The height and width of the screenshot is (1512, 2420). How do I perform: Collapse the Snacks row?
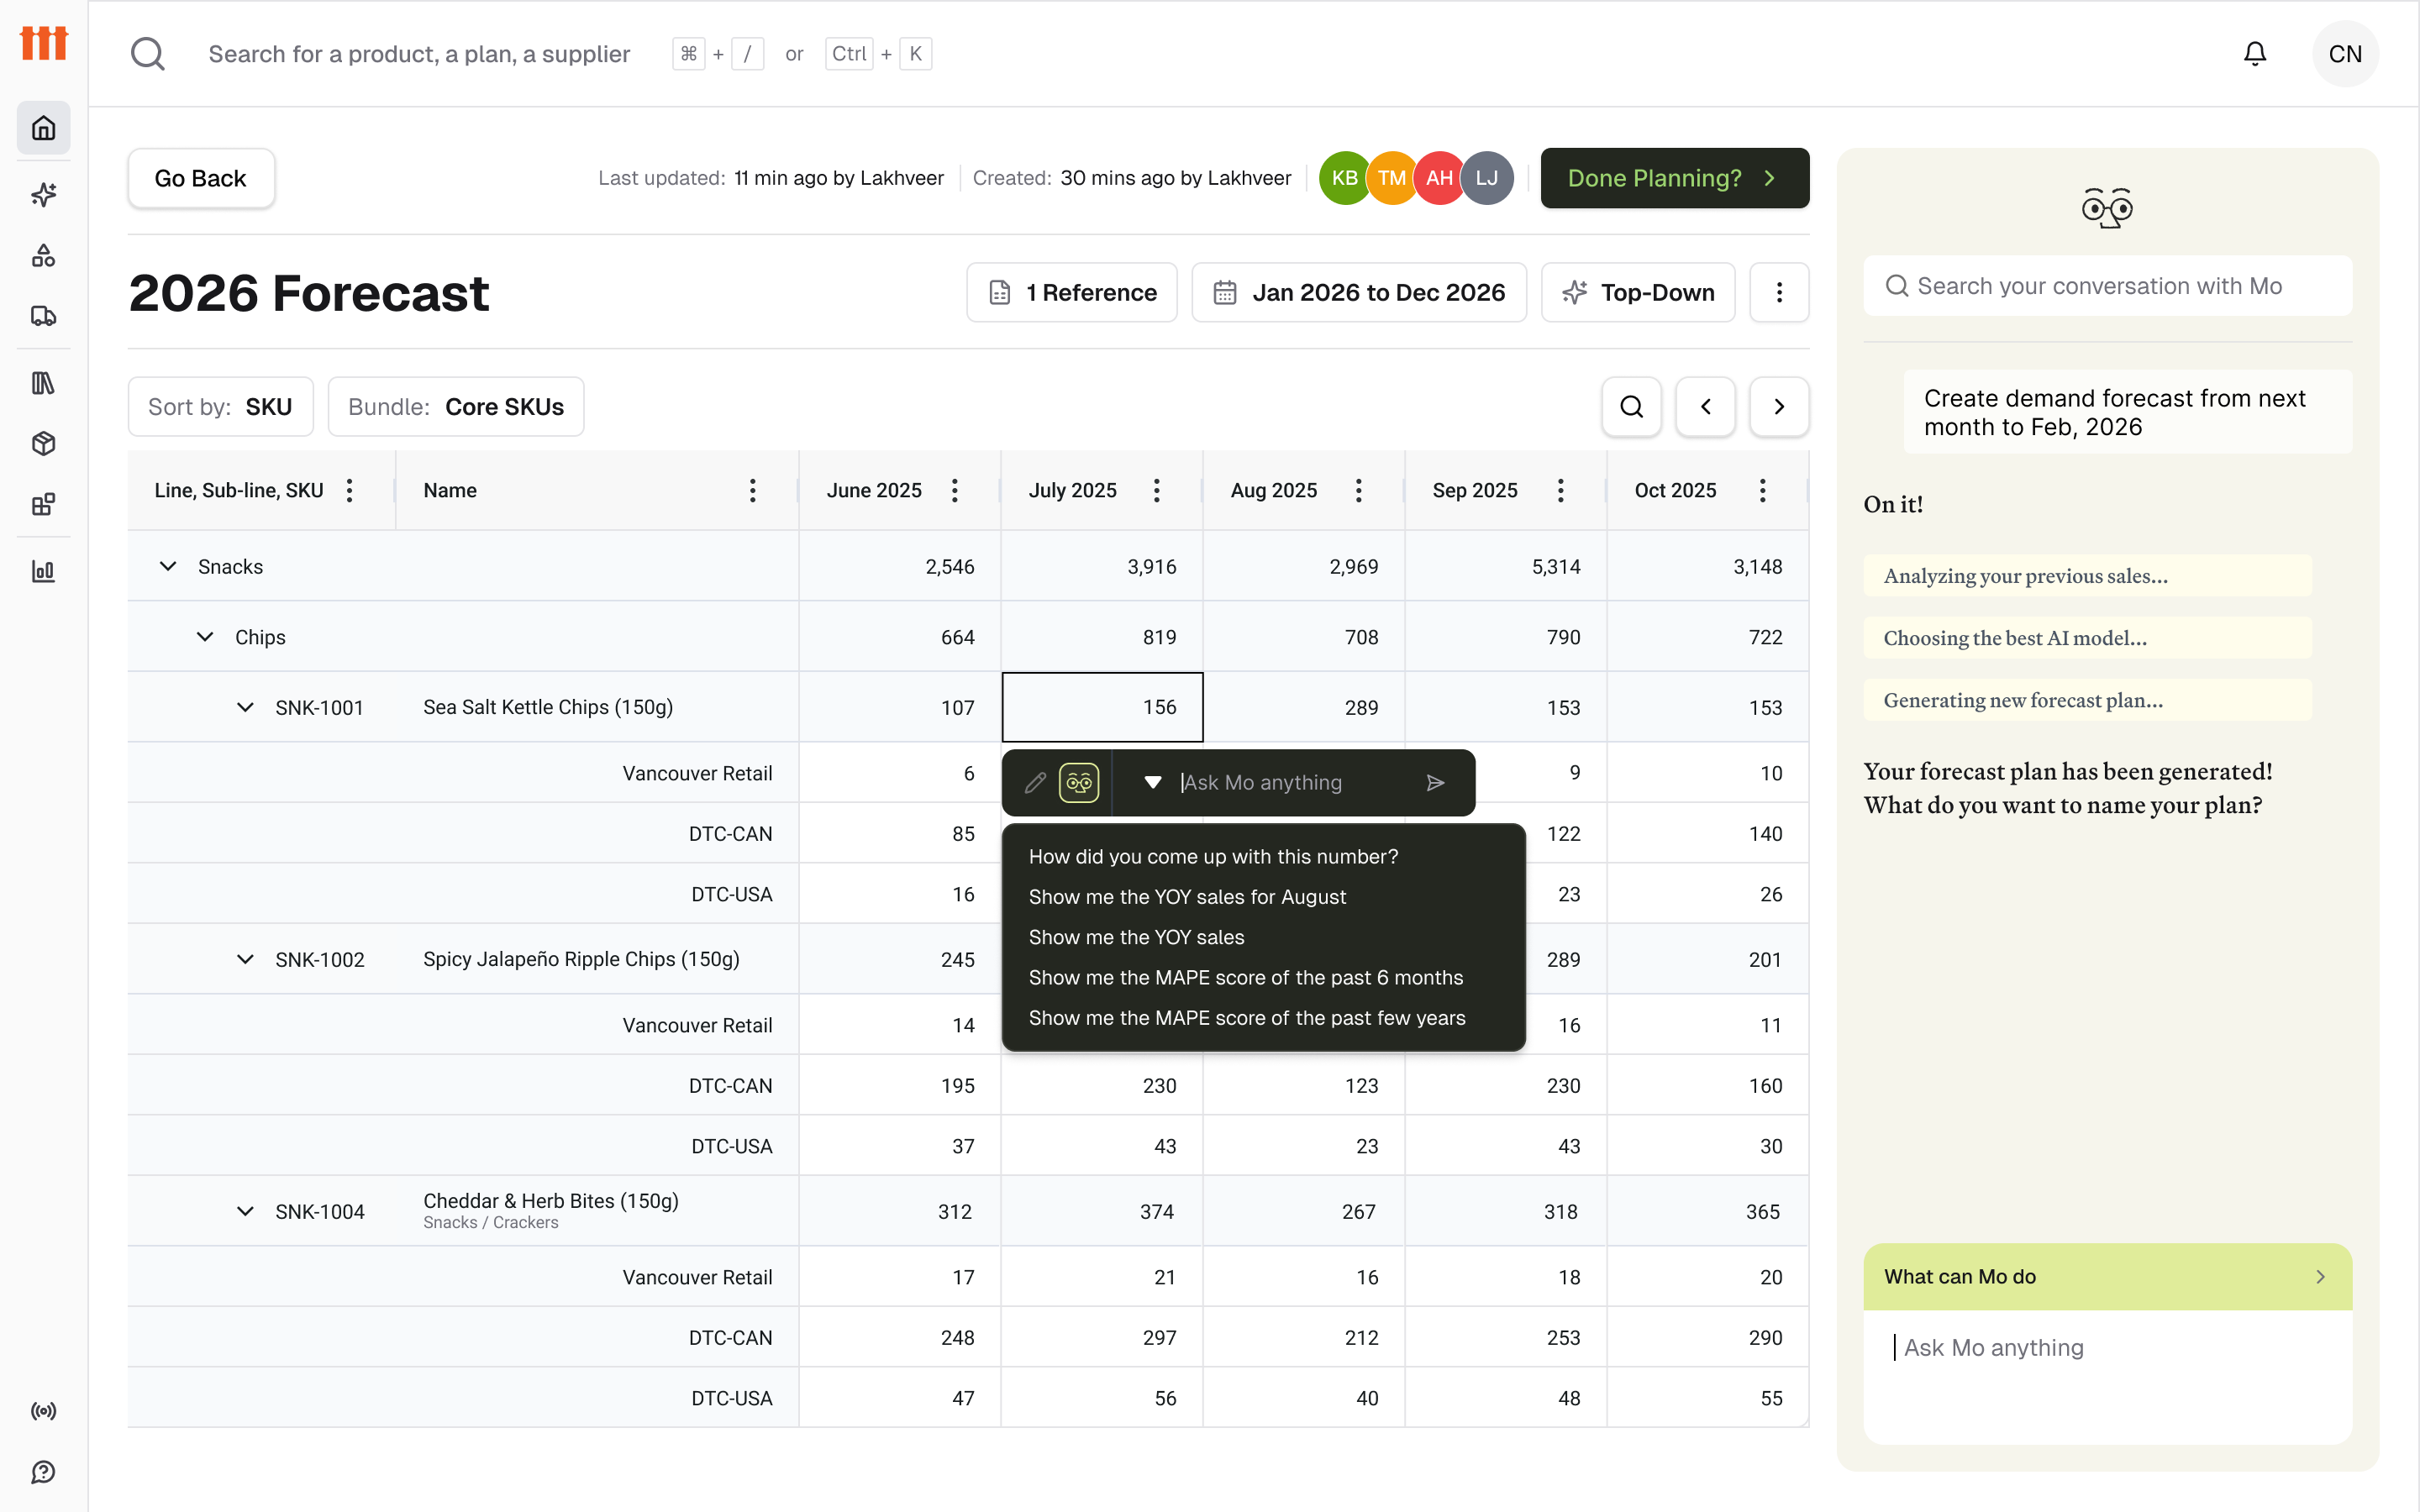168,567
